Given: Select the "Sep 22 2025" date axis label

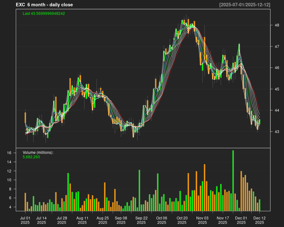Looking at the screenshot, I should pos(141,220).
